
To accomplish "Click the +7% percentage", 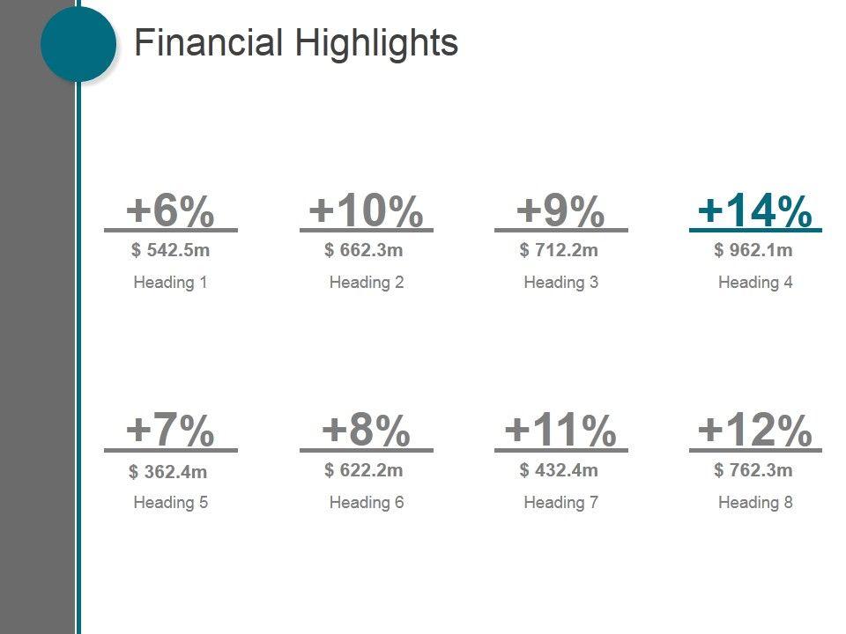I will click(170, 431).
